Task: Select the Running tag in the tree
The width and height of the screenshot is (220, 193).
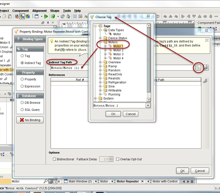Action: (114, 94)
